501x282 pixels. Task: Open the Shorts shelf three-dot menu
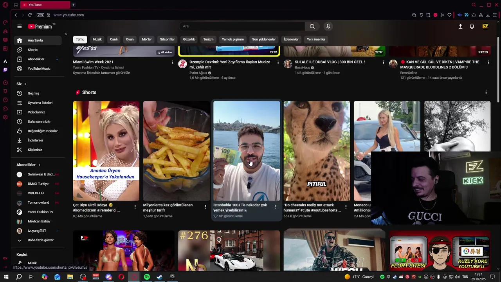pyautogui.click(x=486, y=92)
